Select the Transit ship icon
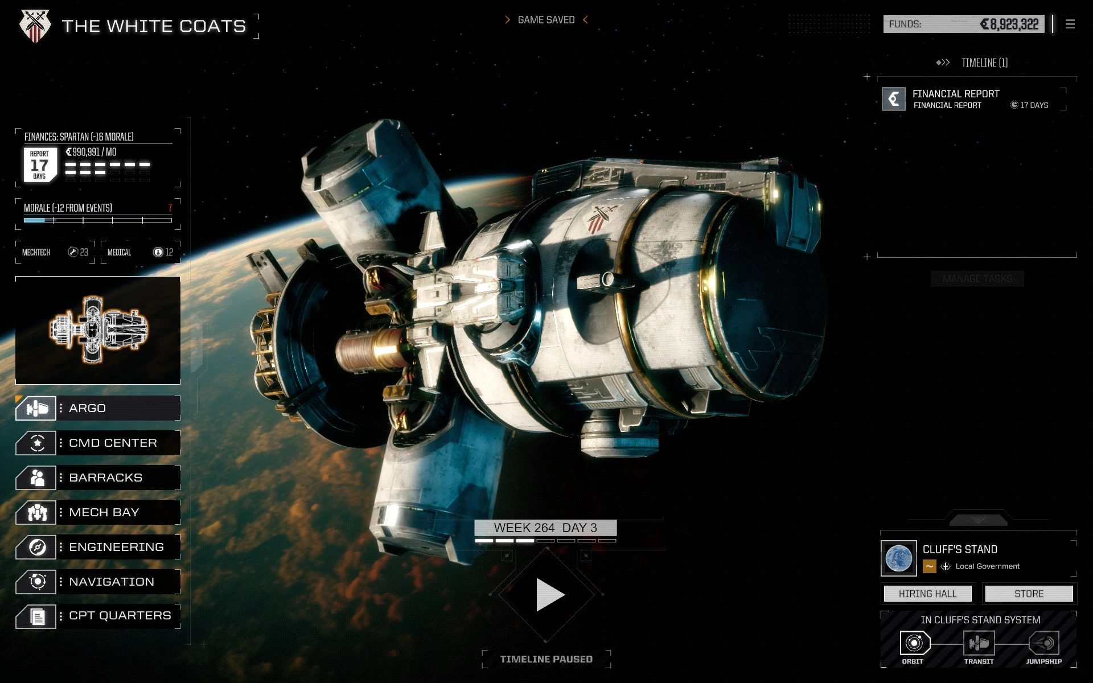The height and width of the screenshot is (683, 1093). (979, 643)
